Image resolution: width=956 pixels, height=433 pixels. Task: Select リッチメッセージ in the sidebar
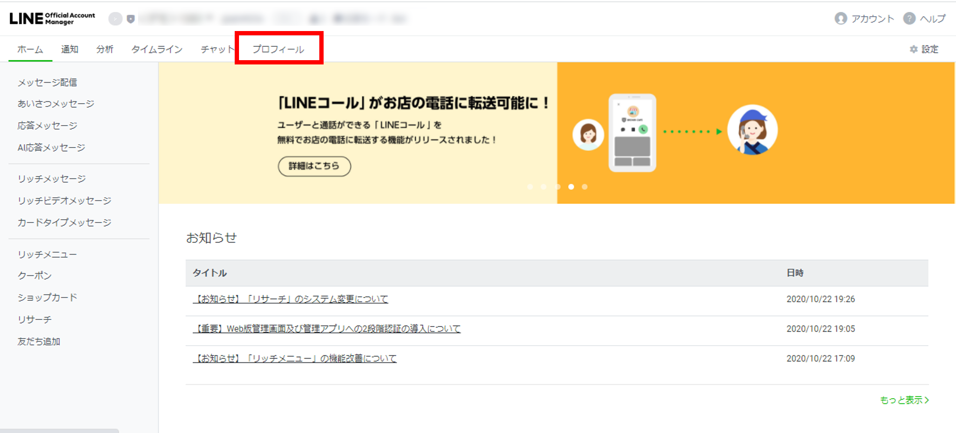point(52,179)
